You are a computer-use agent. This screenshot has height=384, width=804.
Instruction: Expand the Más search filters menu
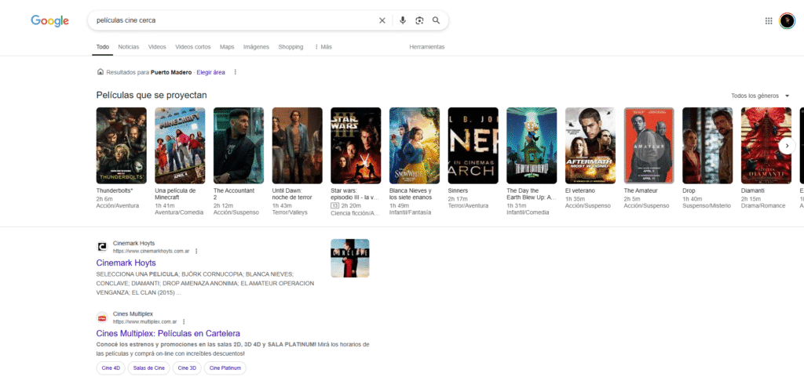[323, 47]
